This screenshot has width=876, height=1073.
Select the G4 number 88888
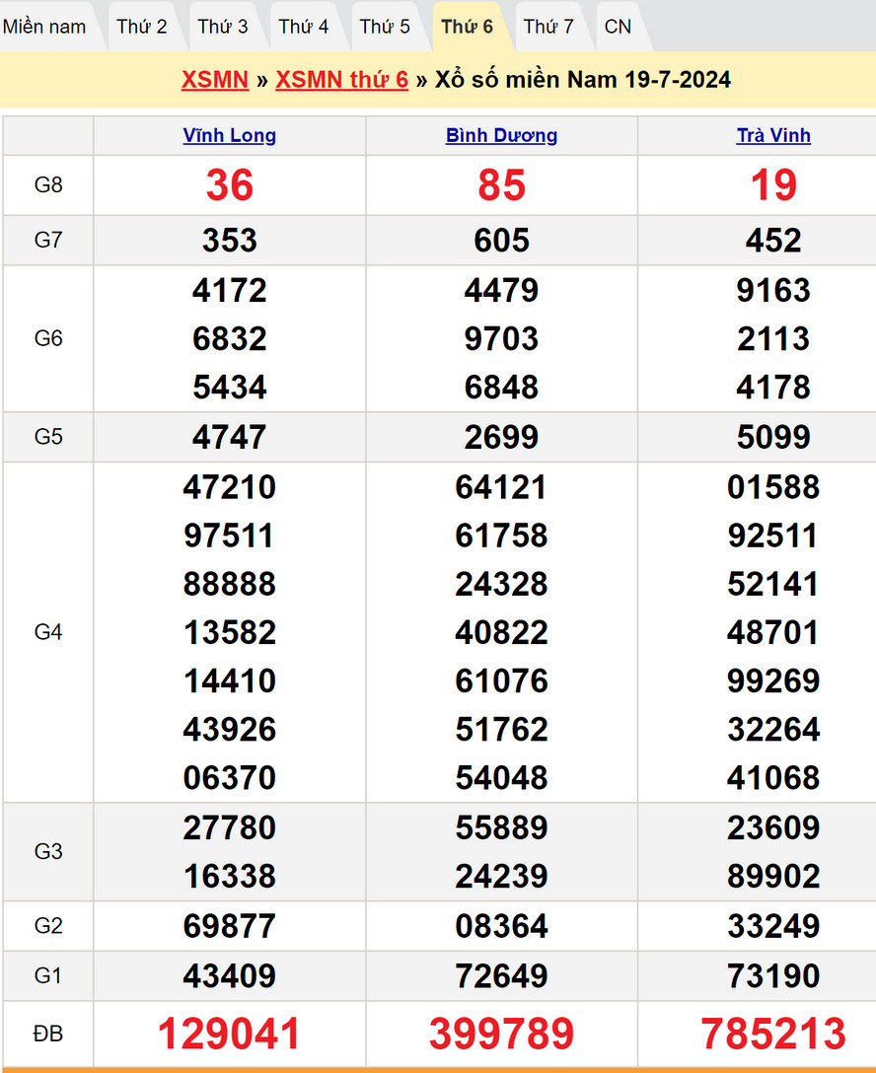point(230,584)
